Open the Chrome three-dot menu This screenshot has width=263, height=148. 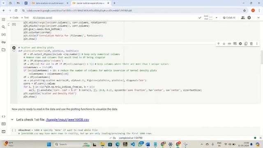click(x=259, y=10)
